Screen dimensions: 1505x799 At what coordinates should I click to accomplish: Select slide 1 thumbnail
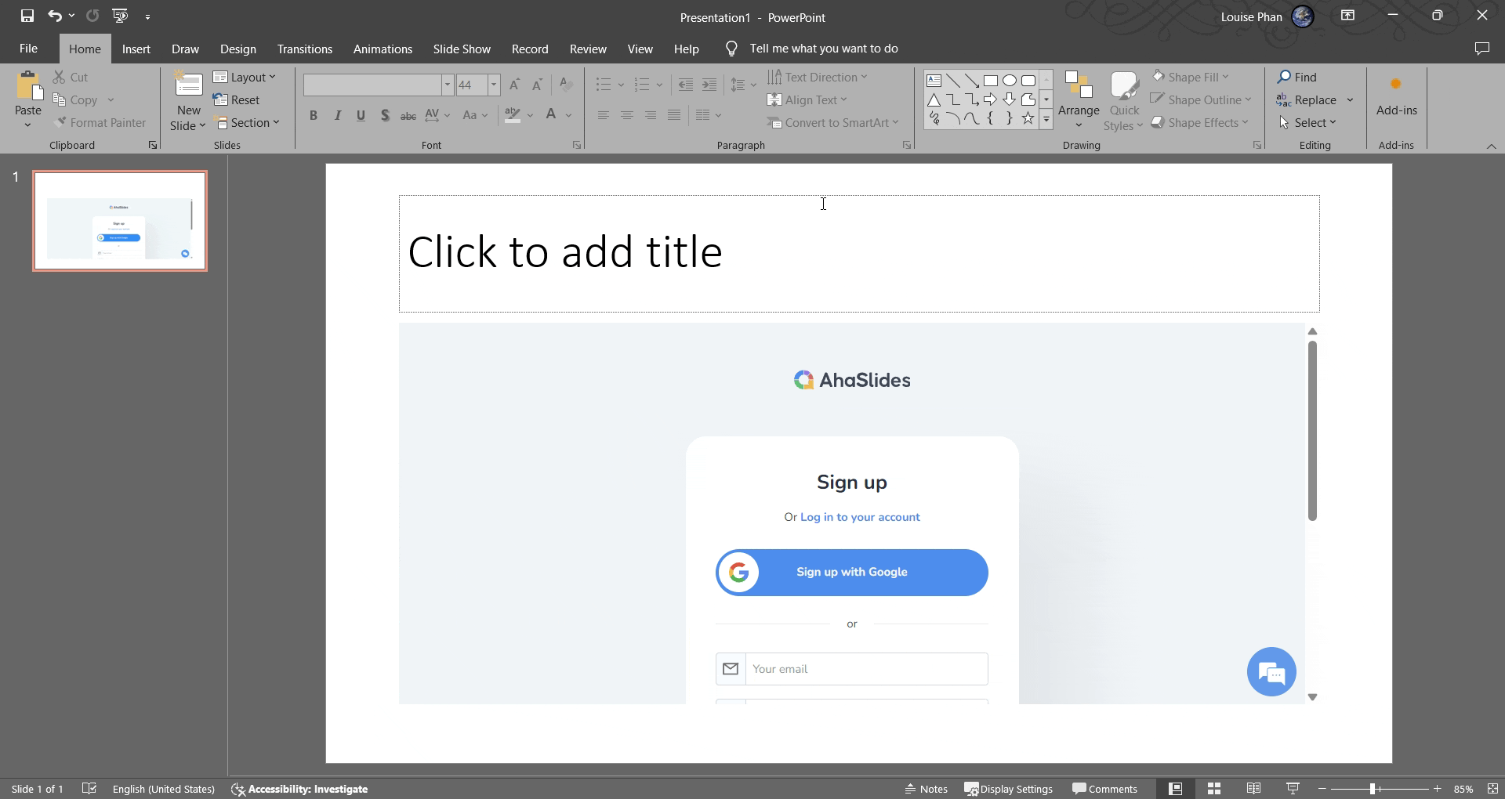[120, 221]
